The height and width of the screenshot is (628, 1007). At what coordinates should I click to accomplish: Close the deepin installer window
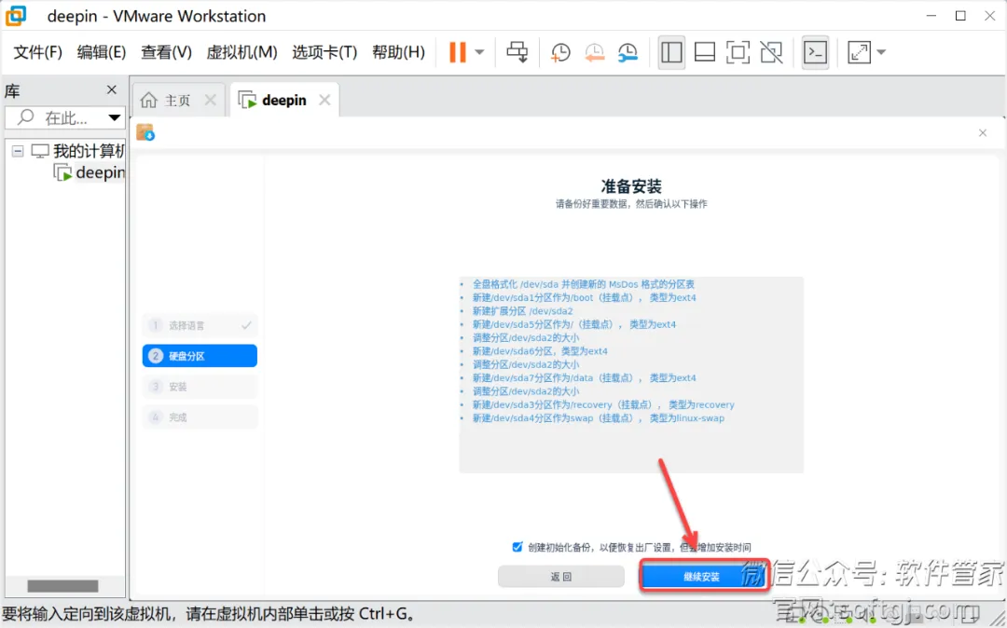pos(983,133)
